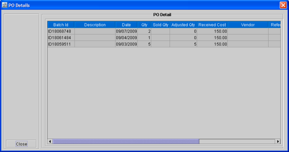Click the horizontal scrollbar left arrow
Viewport: 289px width, 152px height.
[50, 141]
